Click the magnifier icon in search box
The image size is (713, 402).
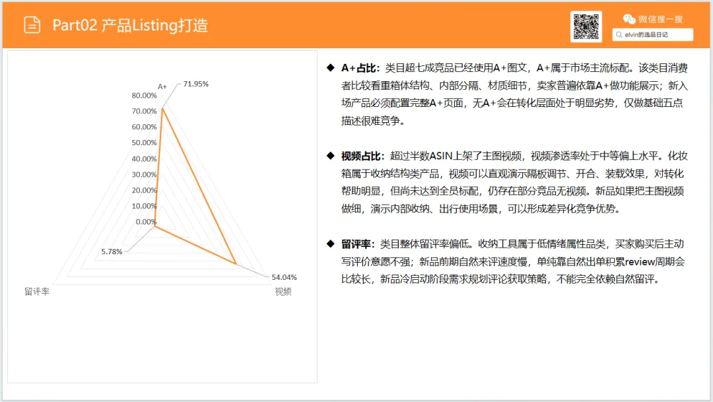619,34
